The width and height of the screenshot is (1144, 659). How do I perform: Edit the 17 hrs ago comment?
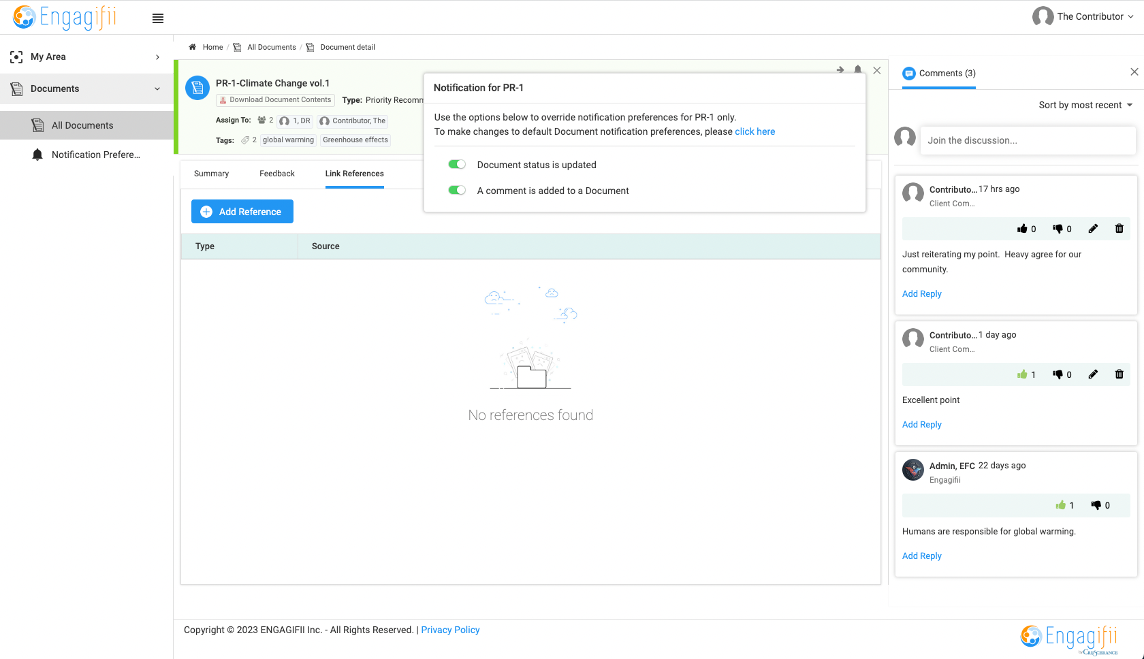tap(1093, 229)
